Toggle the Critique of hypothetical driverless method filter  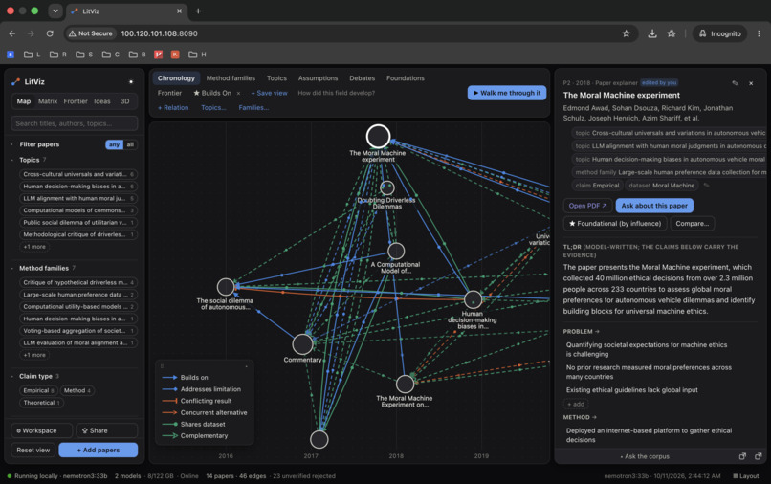[x=78, y=282]
